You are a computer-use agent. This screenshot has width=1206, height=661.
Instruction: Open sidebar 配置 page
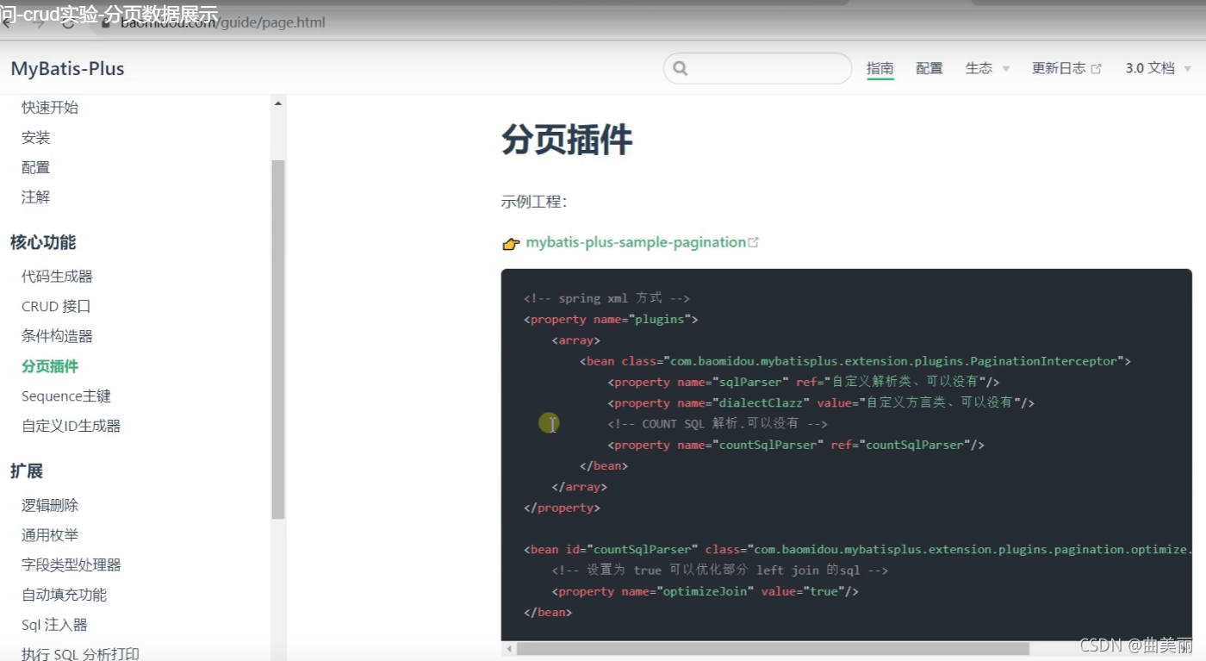pos(36,167)
